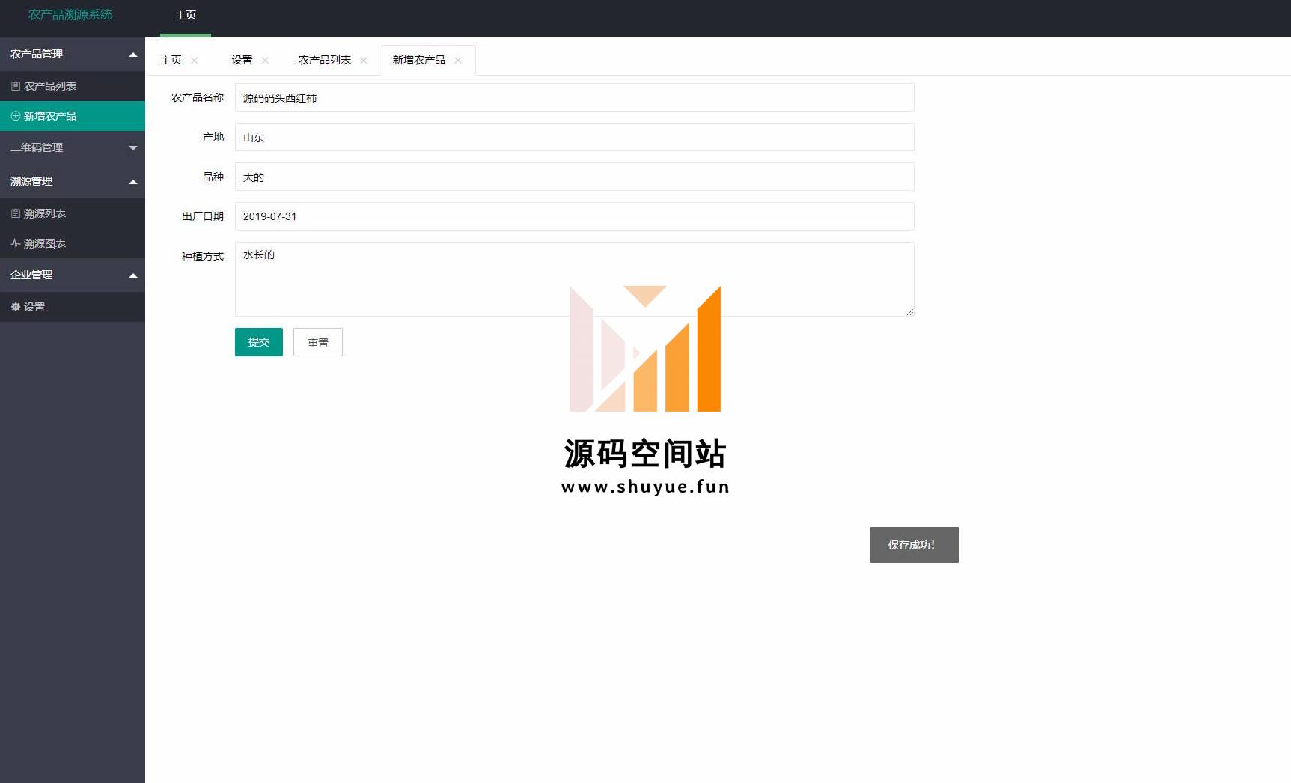Focus the 农产品名称 input field
The width and height of the screenshot is (1291, 783).
(575, 97)
